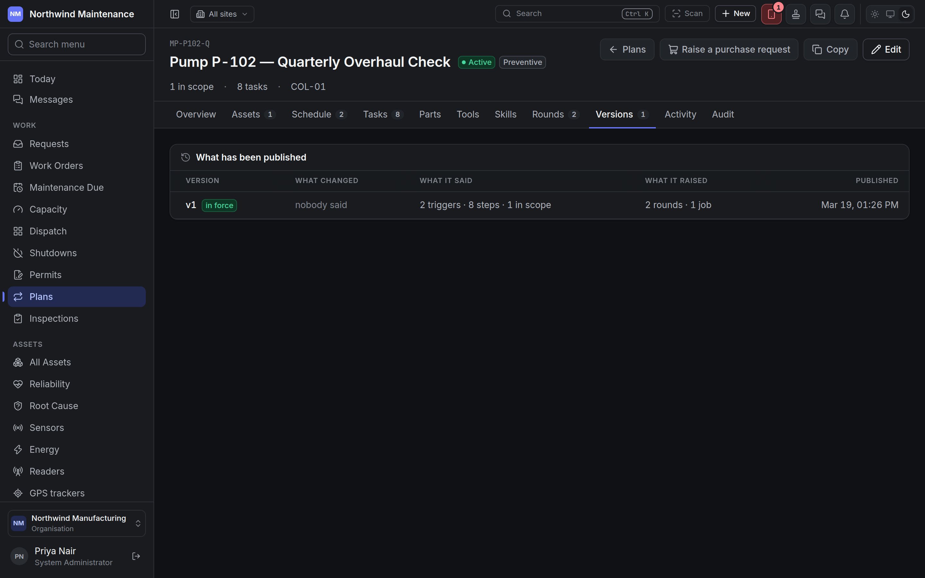Open the notifications bell
The width and height of the screenshot is (925, 578).
(845, 14)
